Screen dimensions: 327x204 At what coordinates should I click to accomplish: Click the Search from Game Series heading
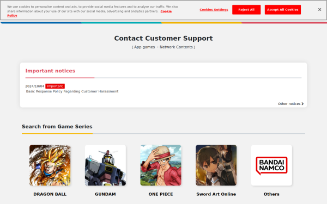[x=57, y=127]
